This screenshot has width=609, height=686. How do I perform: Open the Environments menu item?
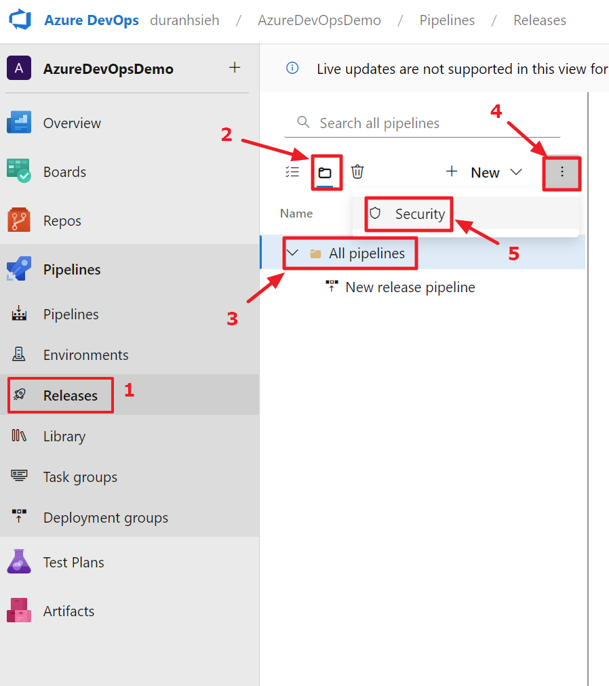click(129, 355)
